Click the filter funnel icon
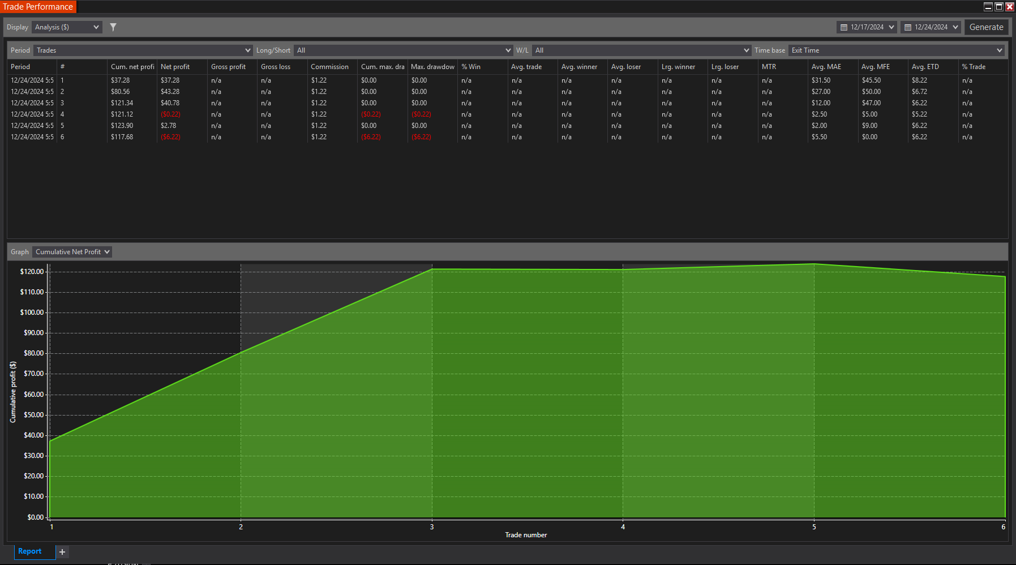 pyautogui.click(x=113, y=27)
